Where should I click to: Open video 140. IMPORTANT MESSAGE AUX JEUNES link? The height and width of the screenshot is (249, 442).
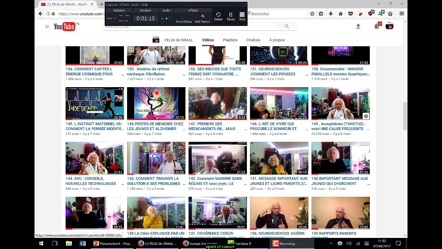coord(339,181)
